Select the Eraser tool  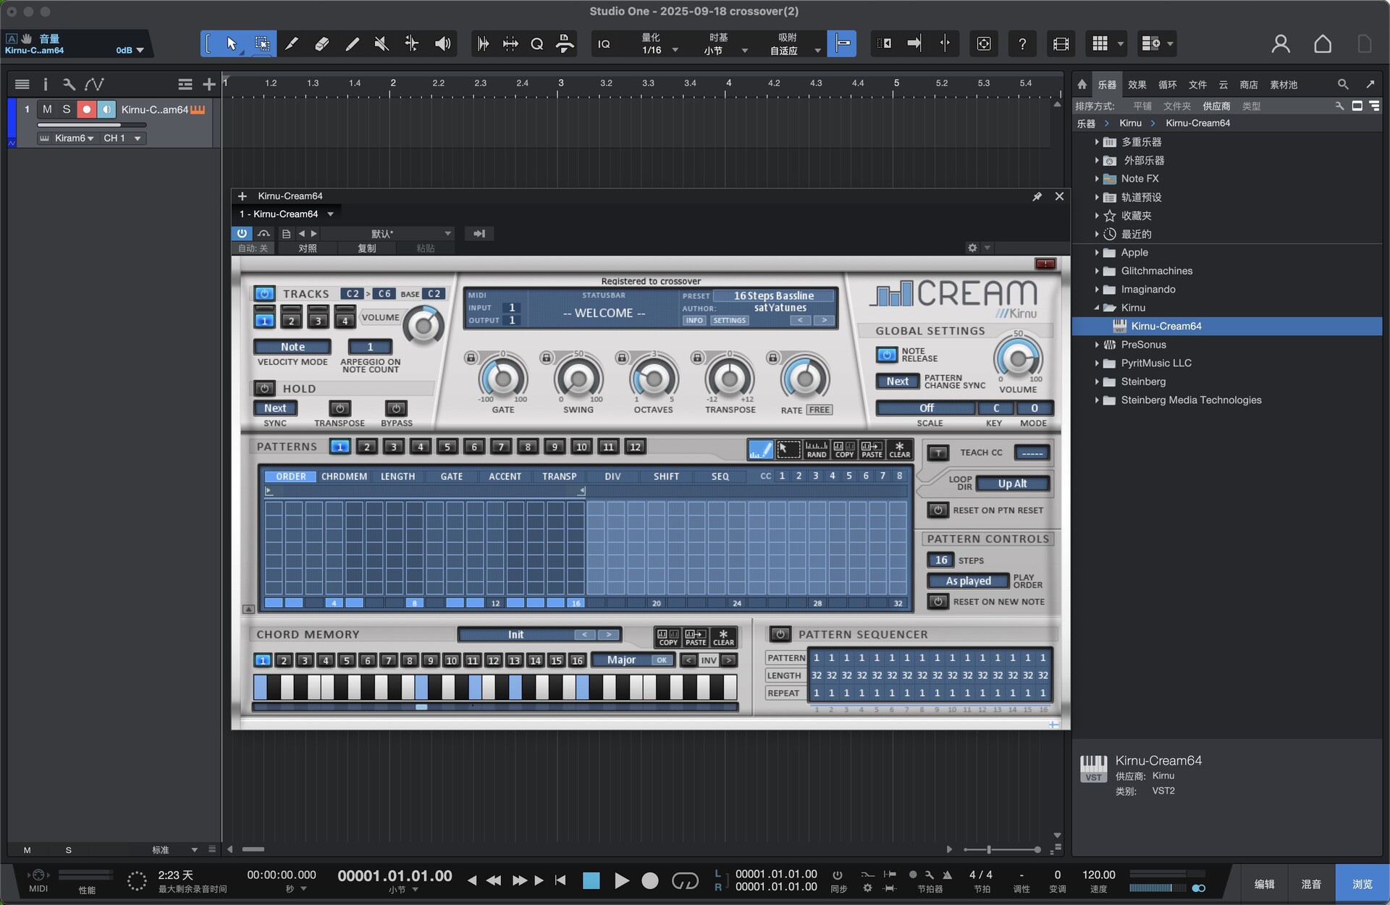pyautogui.click(x=322, y=44)
